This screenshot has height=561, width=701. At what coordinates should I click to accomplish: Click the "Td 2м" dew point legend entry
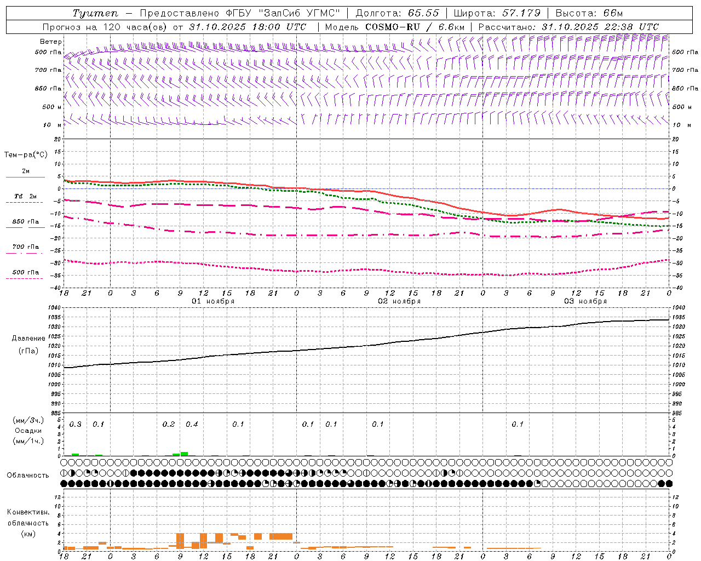26,196
